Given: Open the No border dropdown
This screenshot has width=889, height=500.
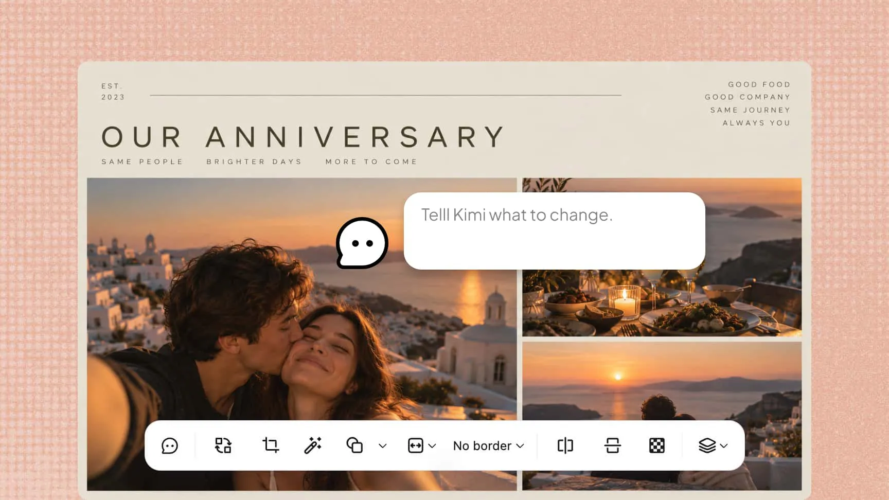Looking at the screenshot, I should pos(488,445).
